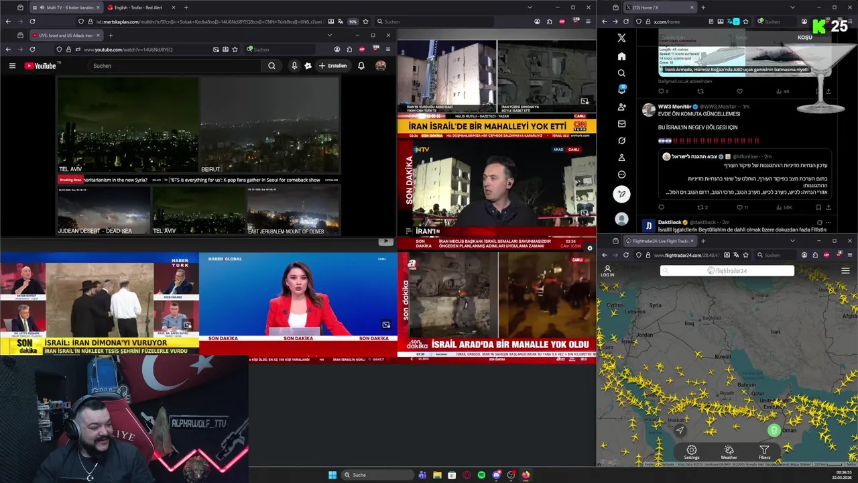Open the tab list dropdown in the Flightradar24 window

pyautogui.click(x=792, y=241)
